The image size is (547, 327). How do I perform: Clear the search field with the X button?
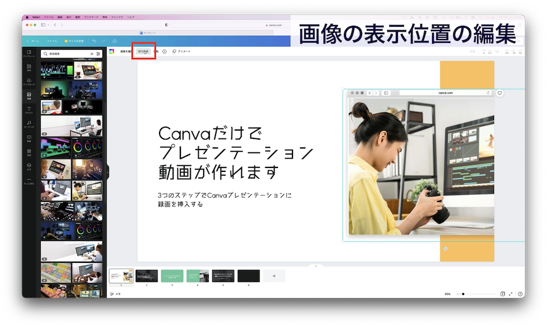[91, 53]
